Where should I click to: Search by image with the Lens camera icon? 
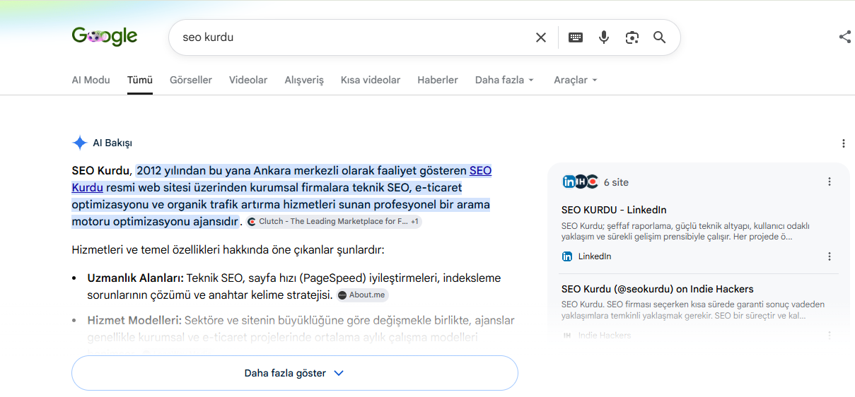point(632,37)
